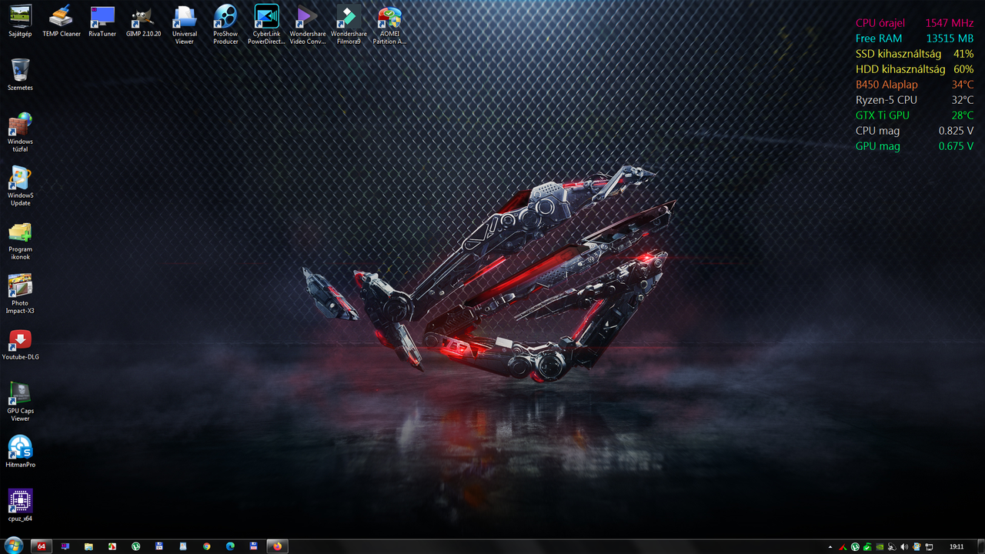Click the safely remove hardware tray icon
Screen dimensions: 985x554
(x=867, y=547)
